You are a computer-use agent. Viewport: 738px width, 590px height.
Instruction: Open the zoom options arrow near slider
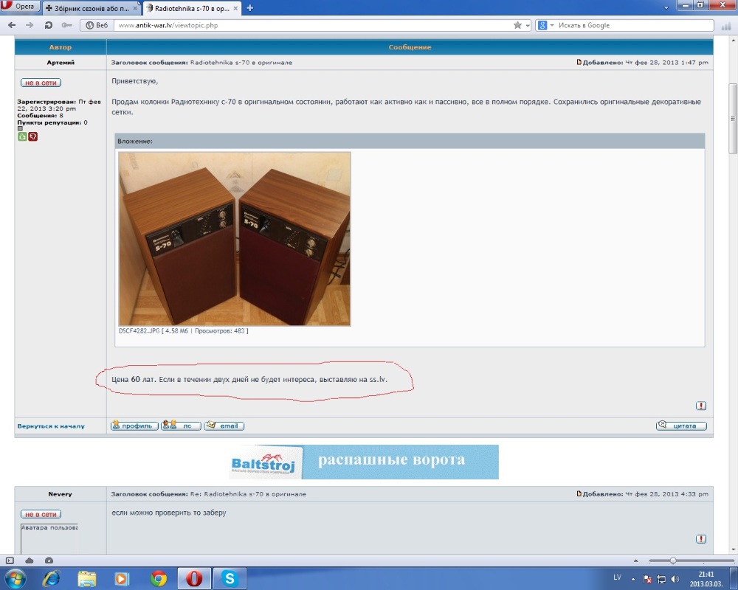pos(636,560)
